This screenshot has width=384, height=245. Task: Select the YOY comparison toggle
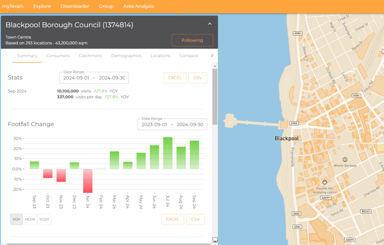pos(16,219)
